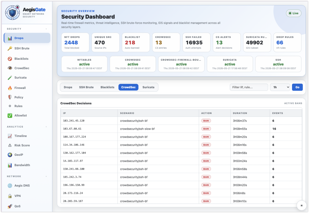Collapse the Network sidebar section
Image resolution: width=309 pixels, height=213 pixels.
click(x=46, y=176)
